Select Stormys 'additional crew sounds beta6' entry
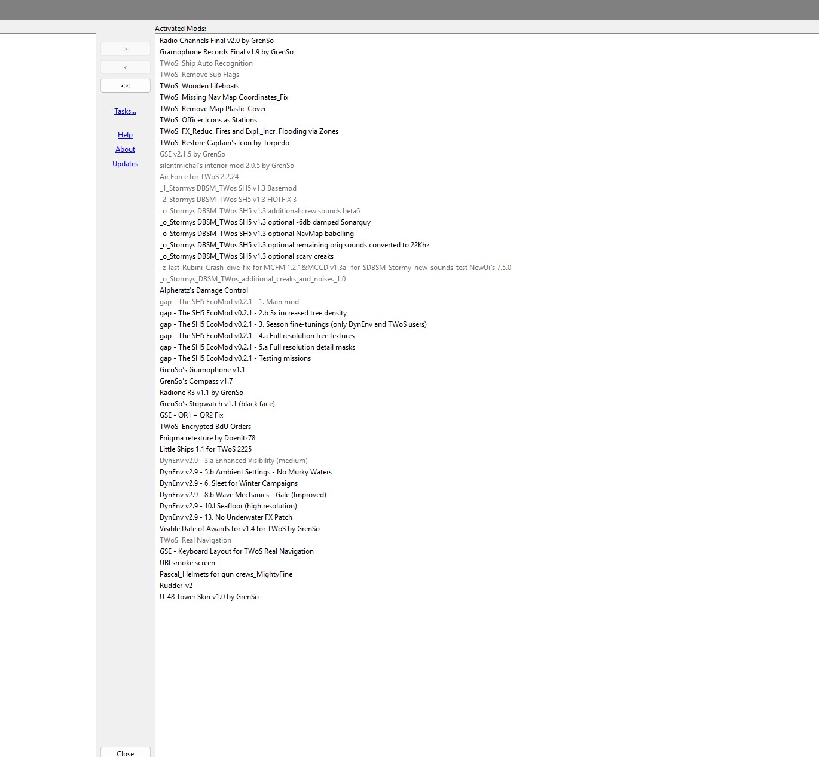819x757 pixels. pos(259,211)
